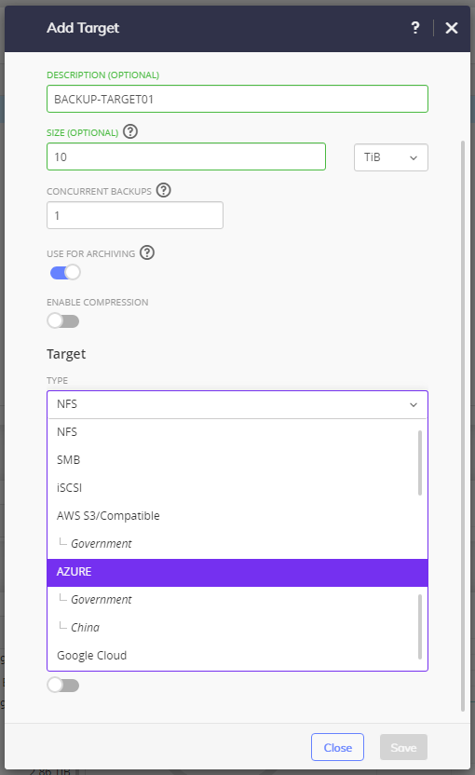Click the Description input field
475x775 pixels.
[x=237, y=99]
